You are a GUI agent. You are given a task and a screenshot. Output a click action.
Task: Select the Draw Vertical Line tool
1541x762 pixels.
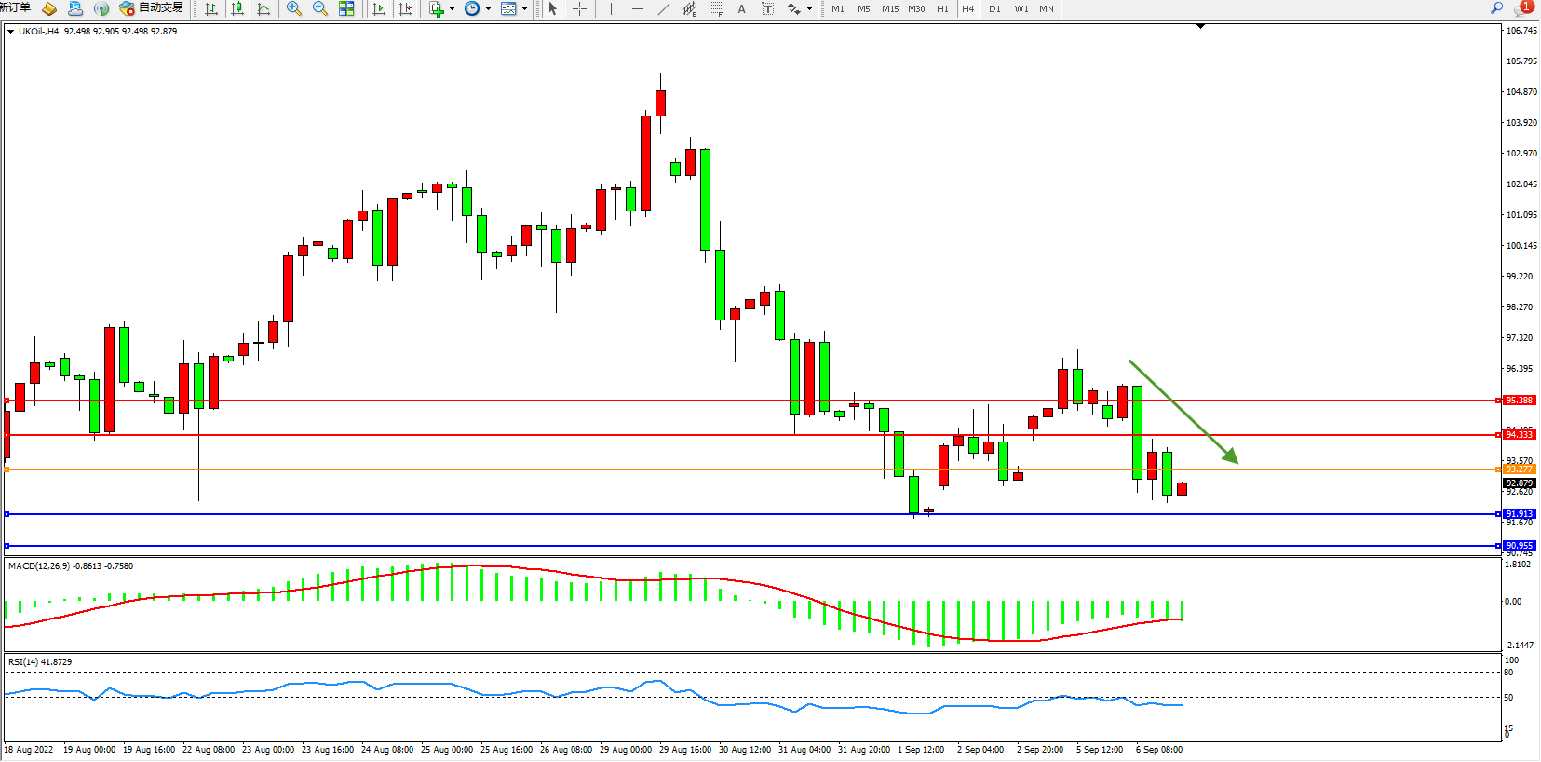(611, 8)
